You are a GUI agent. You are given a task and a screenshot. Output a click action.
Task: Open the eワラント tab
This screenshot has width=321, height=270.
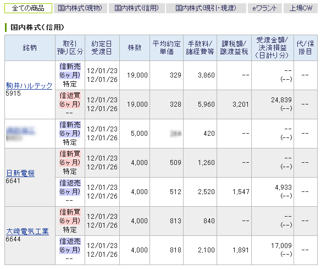click(x=265, y=8)
